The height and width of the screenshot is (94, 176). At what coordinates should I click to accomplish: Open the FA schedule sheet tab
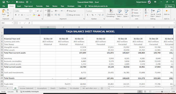pos(74,88)
